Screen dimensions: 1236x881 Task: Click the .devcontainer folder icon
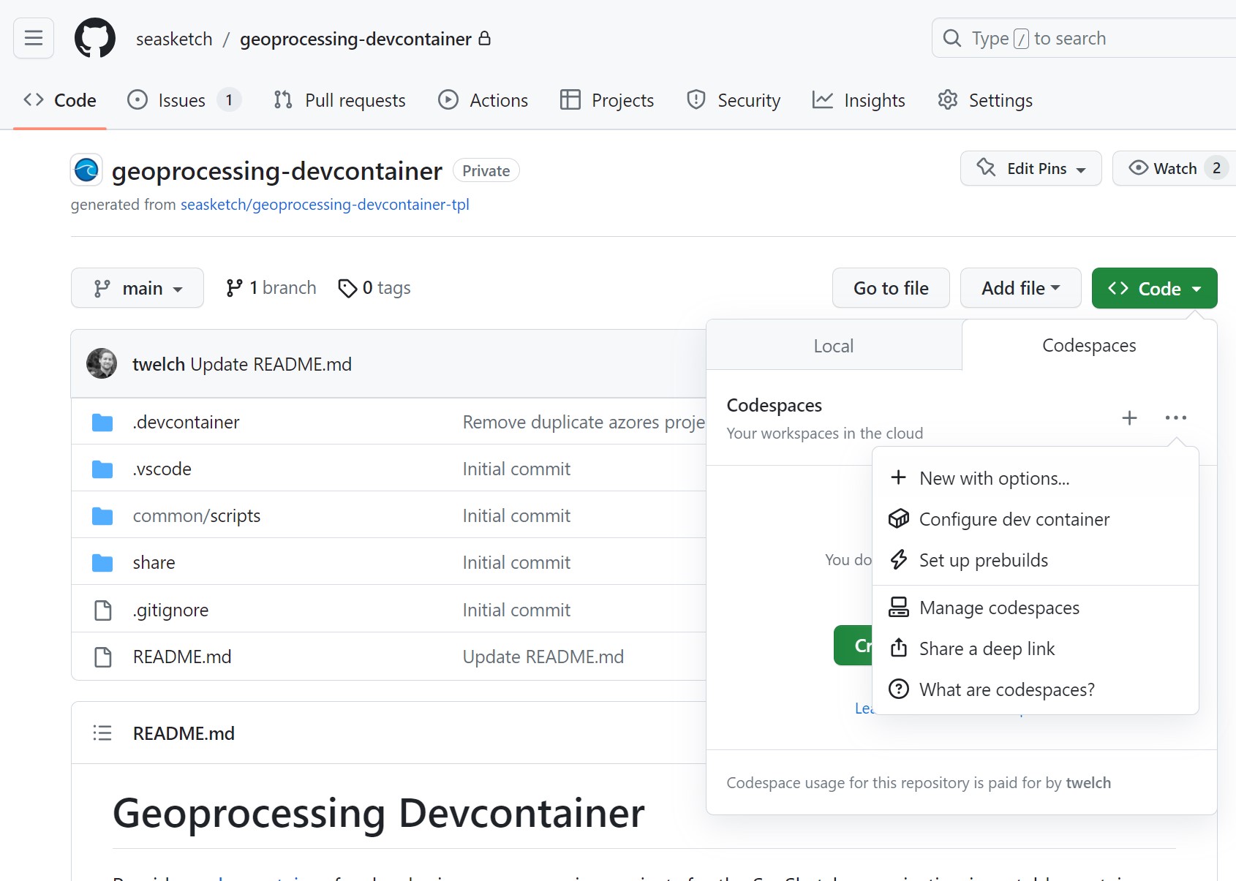(102, 423)
